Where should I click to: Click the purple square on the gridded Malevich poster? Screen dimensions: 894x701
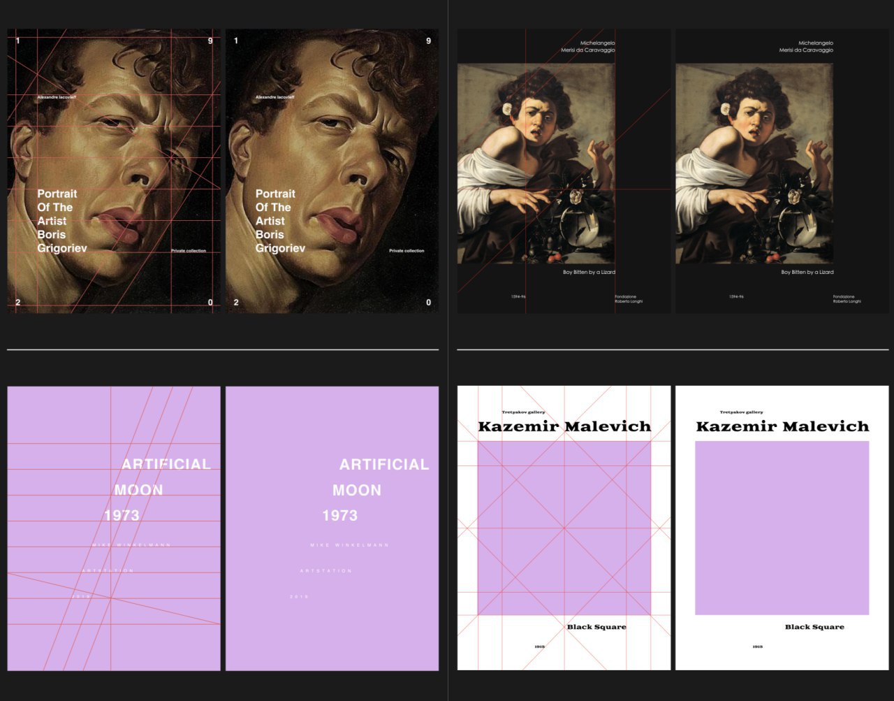(x=564, y=528)
